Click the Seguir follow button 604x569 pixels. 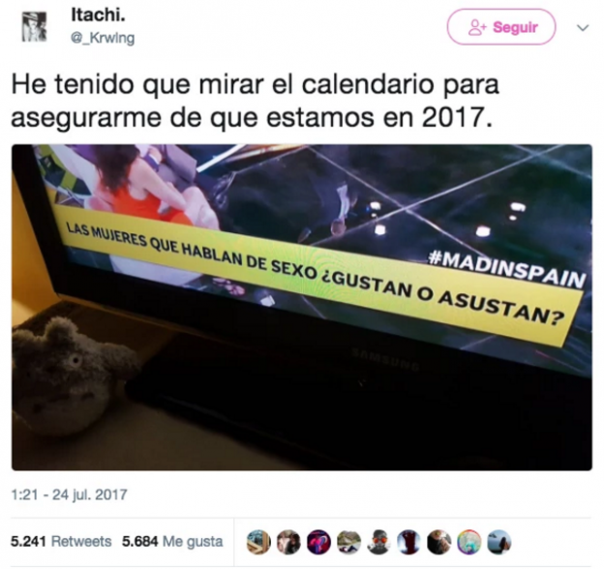coord(501,27)
